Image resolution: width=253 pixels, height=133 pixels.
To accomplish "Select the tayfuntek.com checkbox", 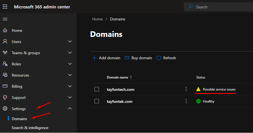I will tap(97, 101).
